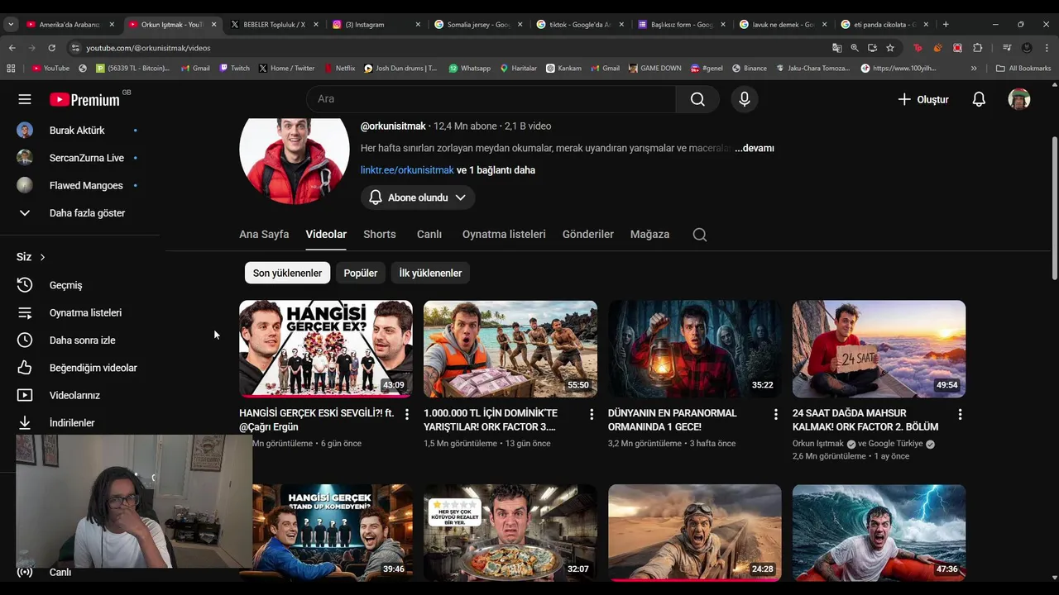This screenshot has height=595, width=1059.
Task: Open Hangisi Gerçek Ex video thumbnail
Action: 326,349
